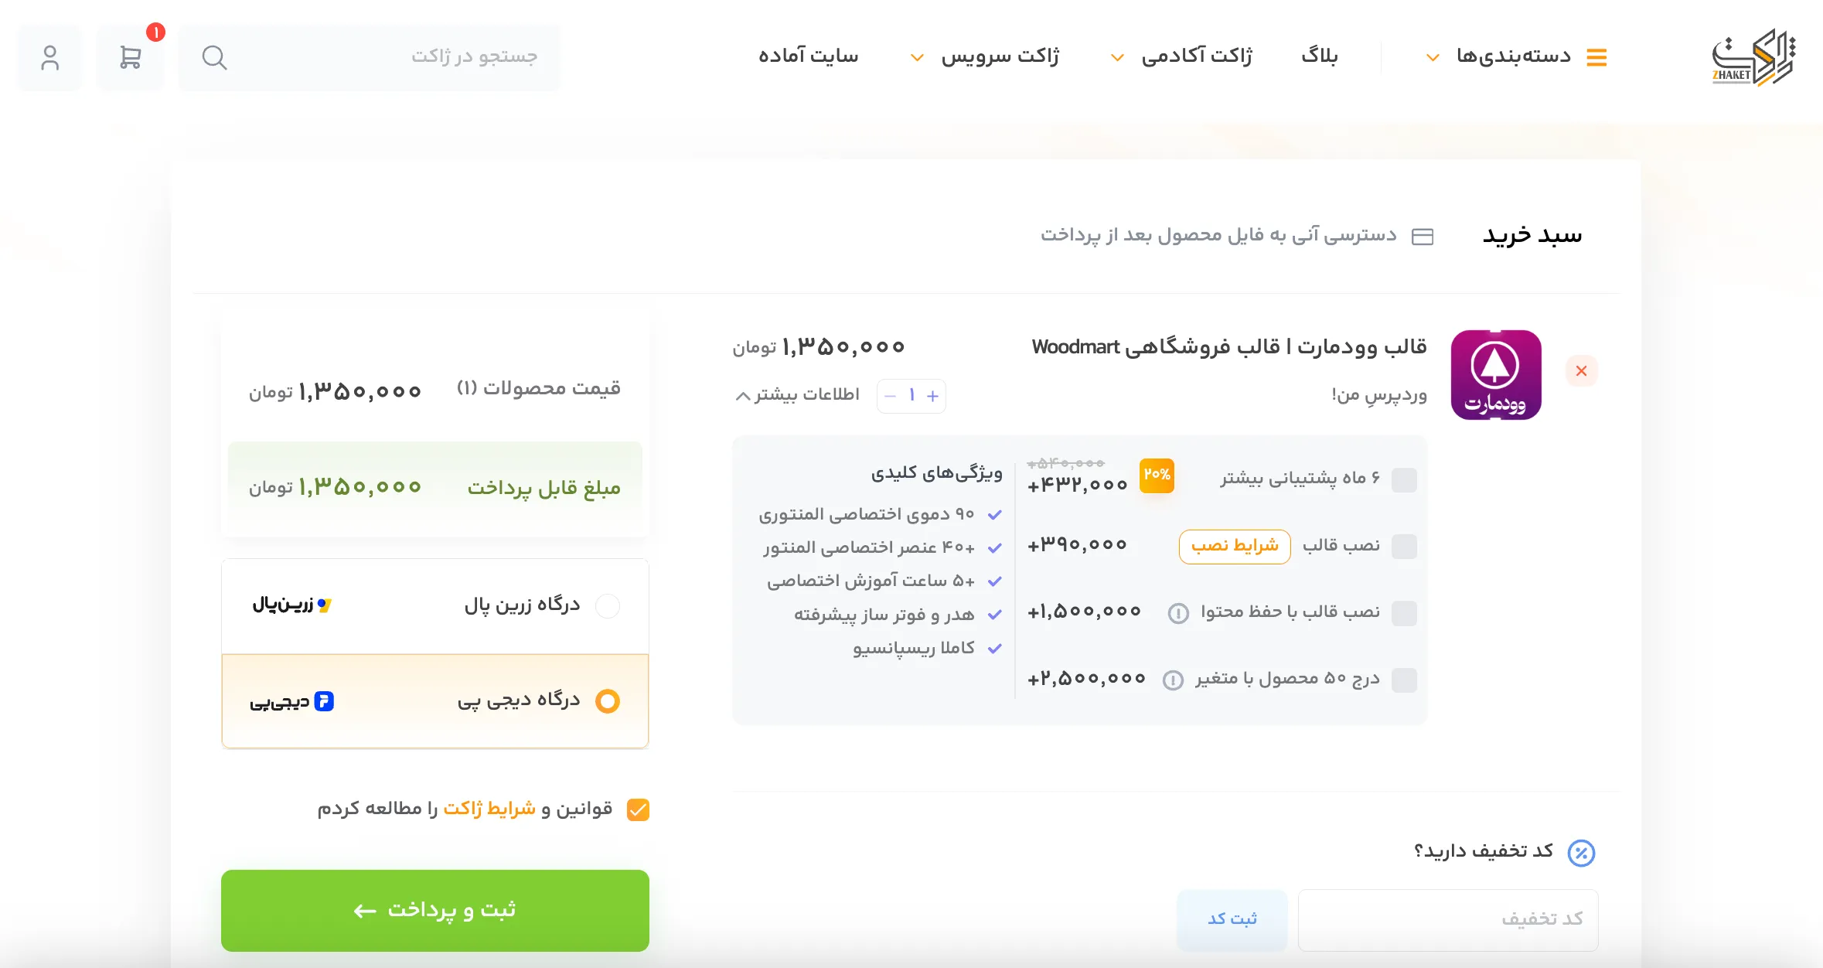Image resolution: width=1823 pixels, height=968 pixels.
Task: Open the shopping cart icon in header
Action: (130, 57)
